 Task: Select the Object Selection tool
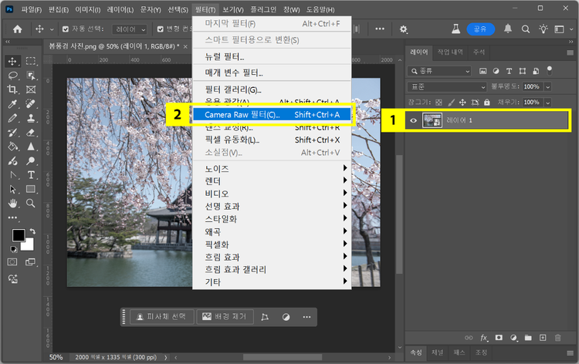pyautogui.click(x=31, y=76)
